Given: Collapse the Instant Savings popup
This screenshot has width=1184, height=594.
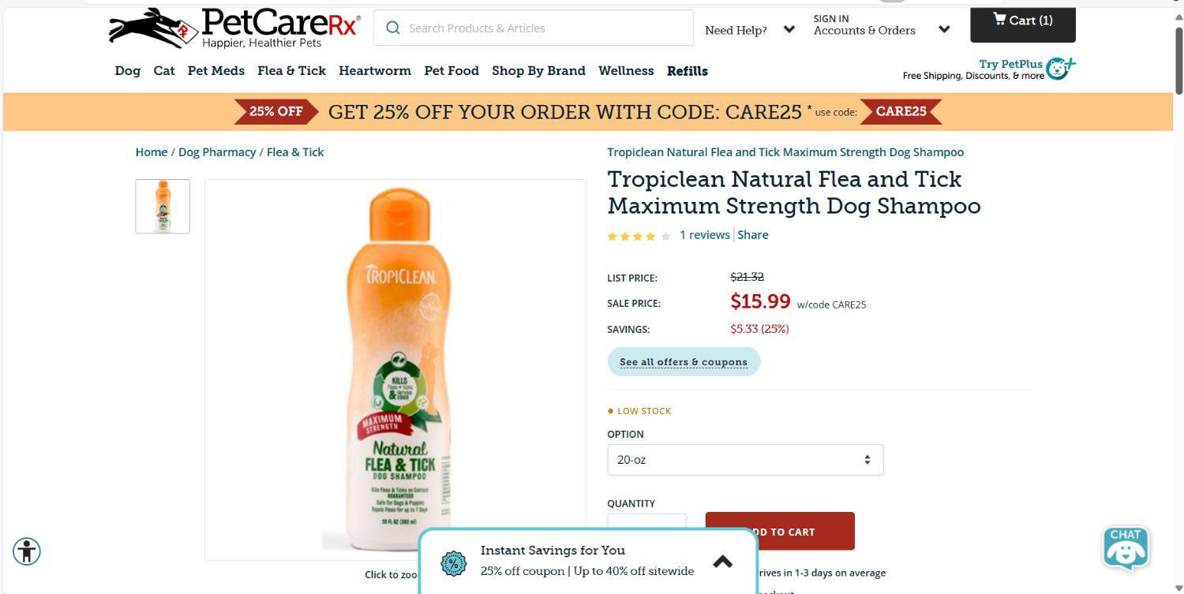Looking at the screenshot, I should tap(722, 561).
